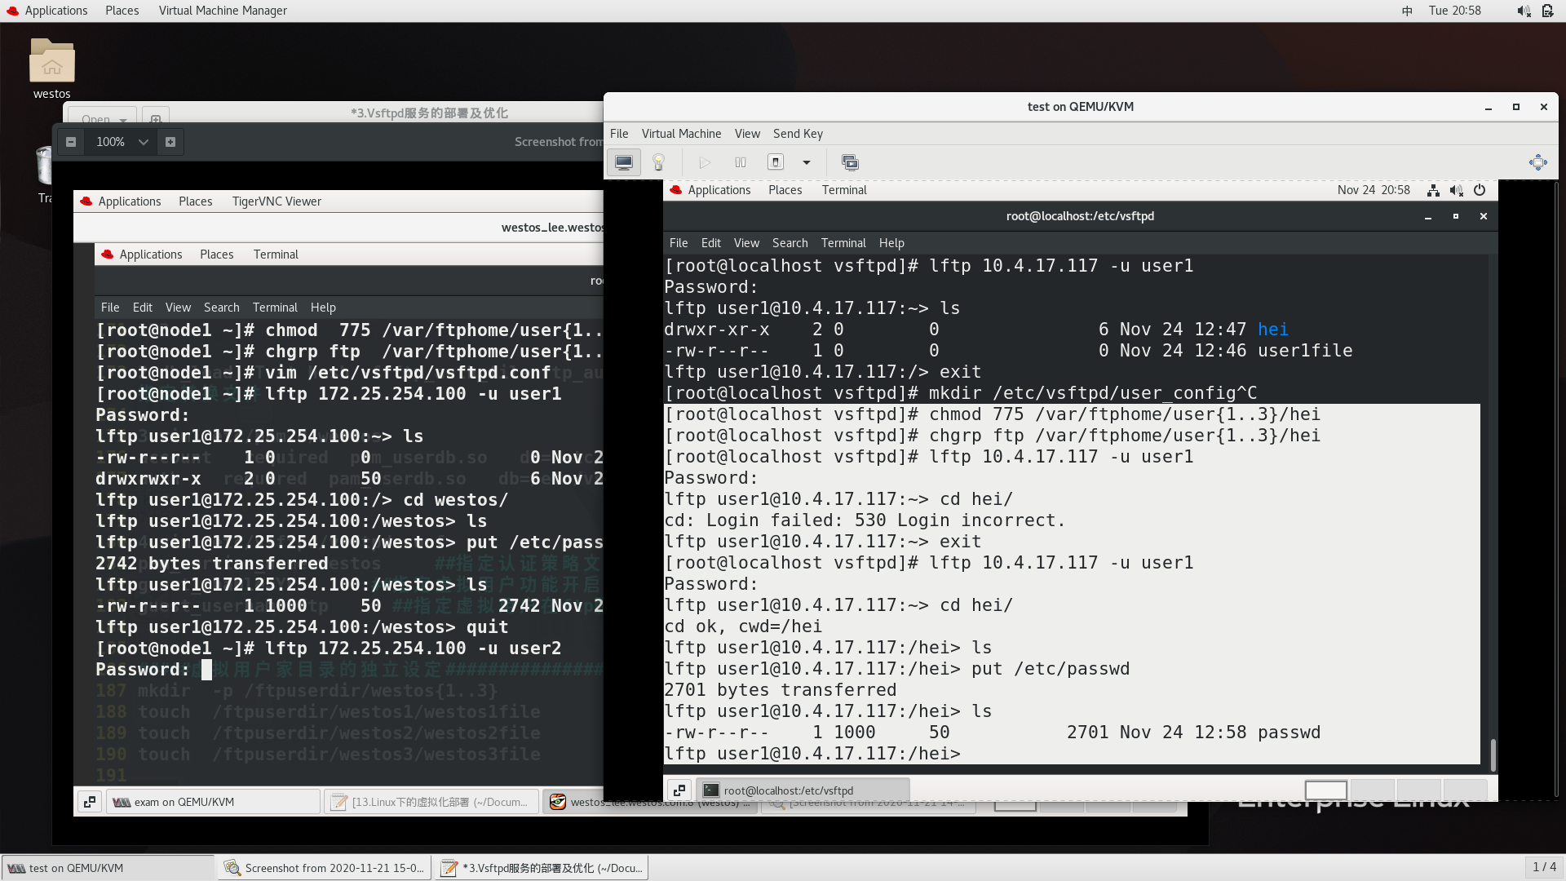The width and height of the screenshot is (1566, 881).
Task: Click the guest network status icon
Action: [1433, 190]
